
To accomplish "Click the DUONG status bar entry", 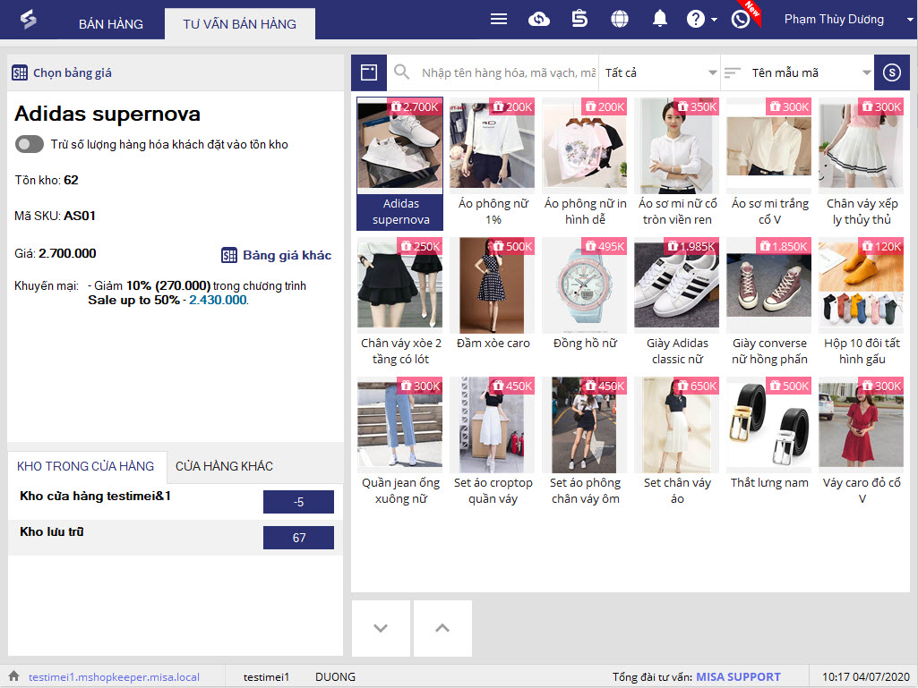I will 335,677.
